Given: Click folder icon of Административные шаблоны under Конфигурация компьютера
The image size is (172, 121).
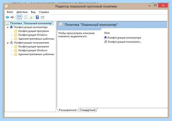Looking at the screenshot, I should click(15, 39).
